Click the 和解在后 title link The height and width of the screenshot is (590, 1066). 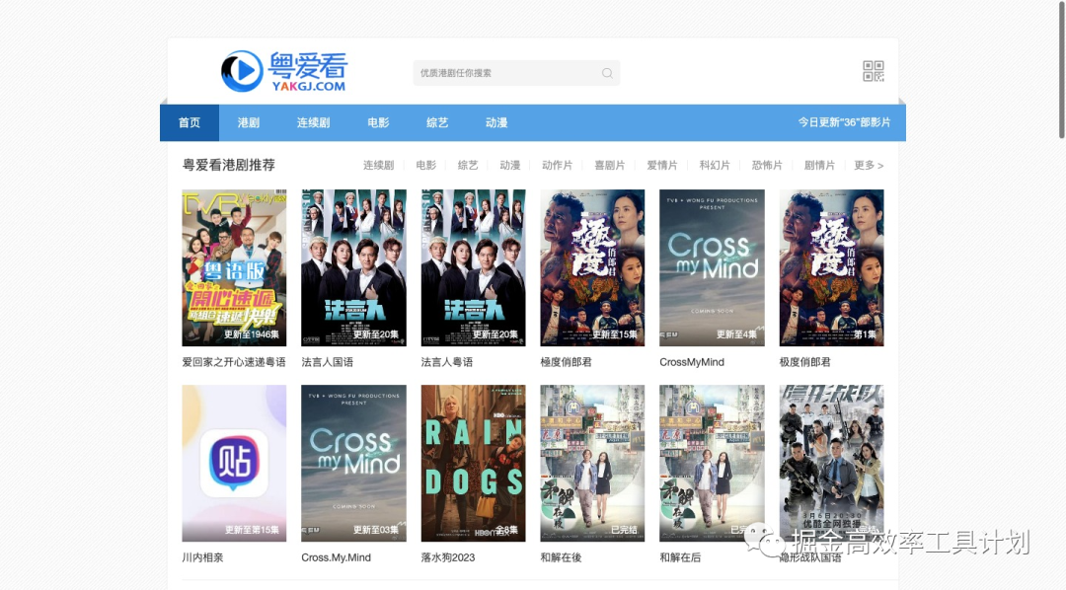[x=680, y=557]
